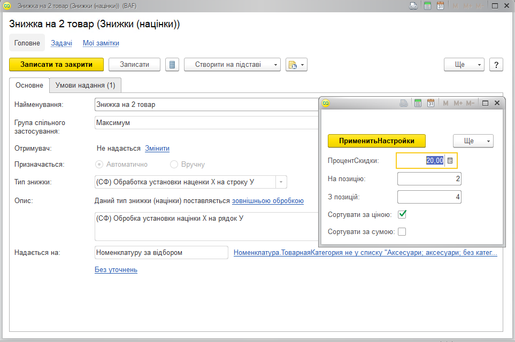
Task: Expand the Тип знижки dropdown arrow
Action: coord(281,182)
